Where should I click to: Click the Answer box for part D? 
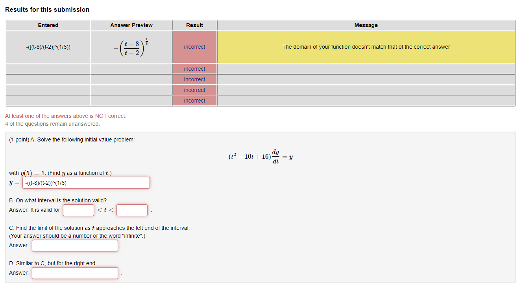point(75,273)
